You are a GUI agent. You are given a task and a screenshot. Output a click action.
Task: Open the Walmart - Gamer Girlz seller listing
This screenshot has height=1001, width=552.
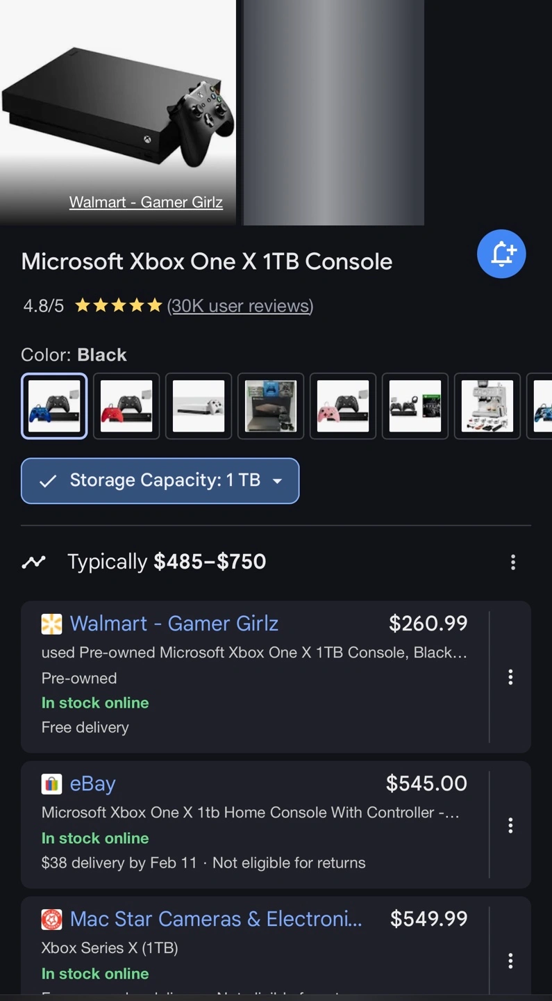(174, 624)
